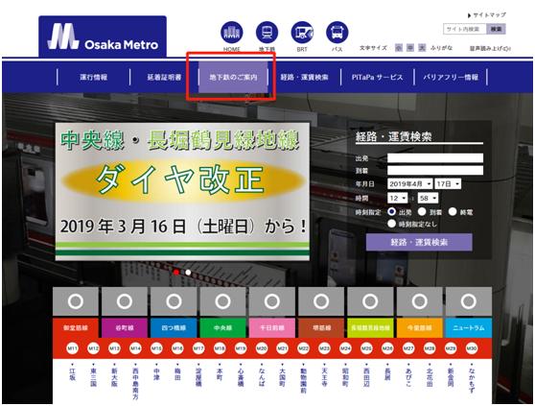Click the M13 station marker
Screen dimensions: 535x406
(114, 348)
